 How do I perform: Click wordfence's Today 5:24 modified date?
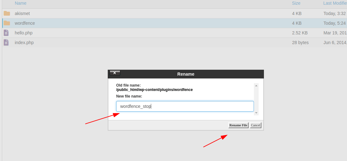[335, 23]
